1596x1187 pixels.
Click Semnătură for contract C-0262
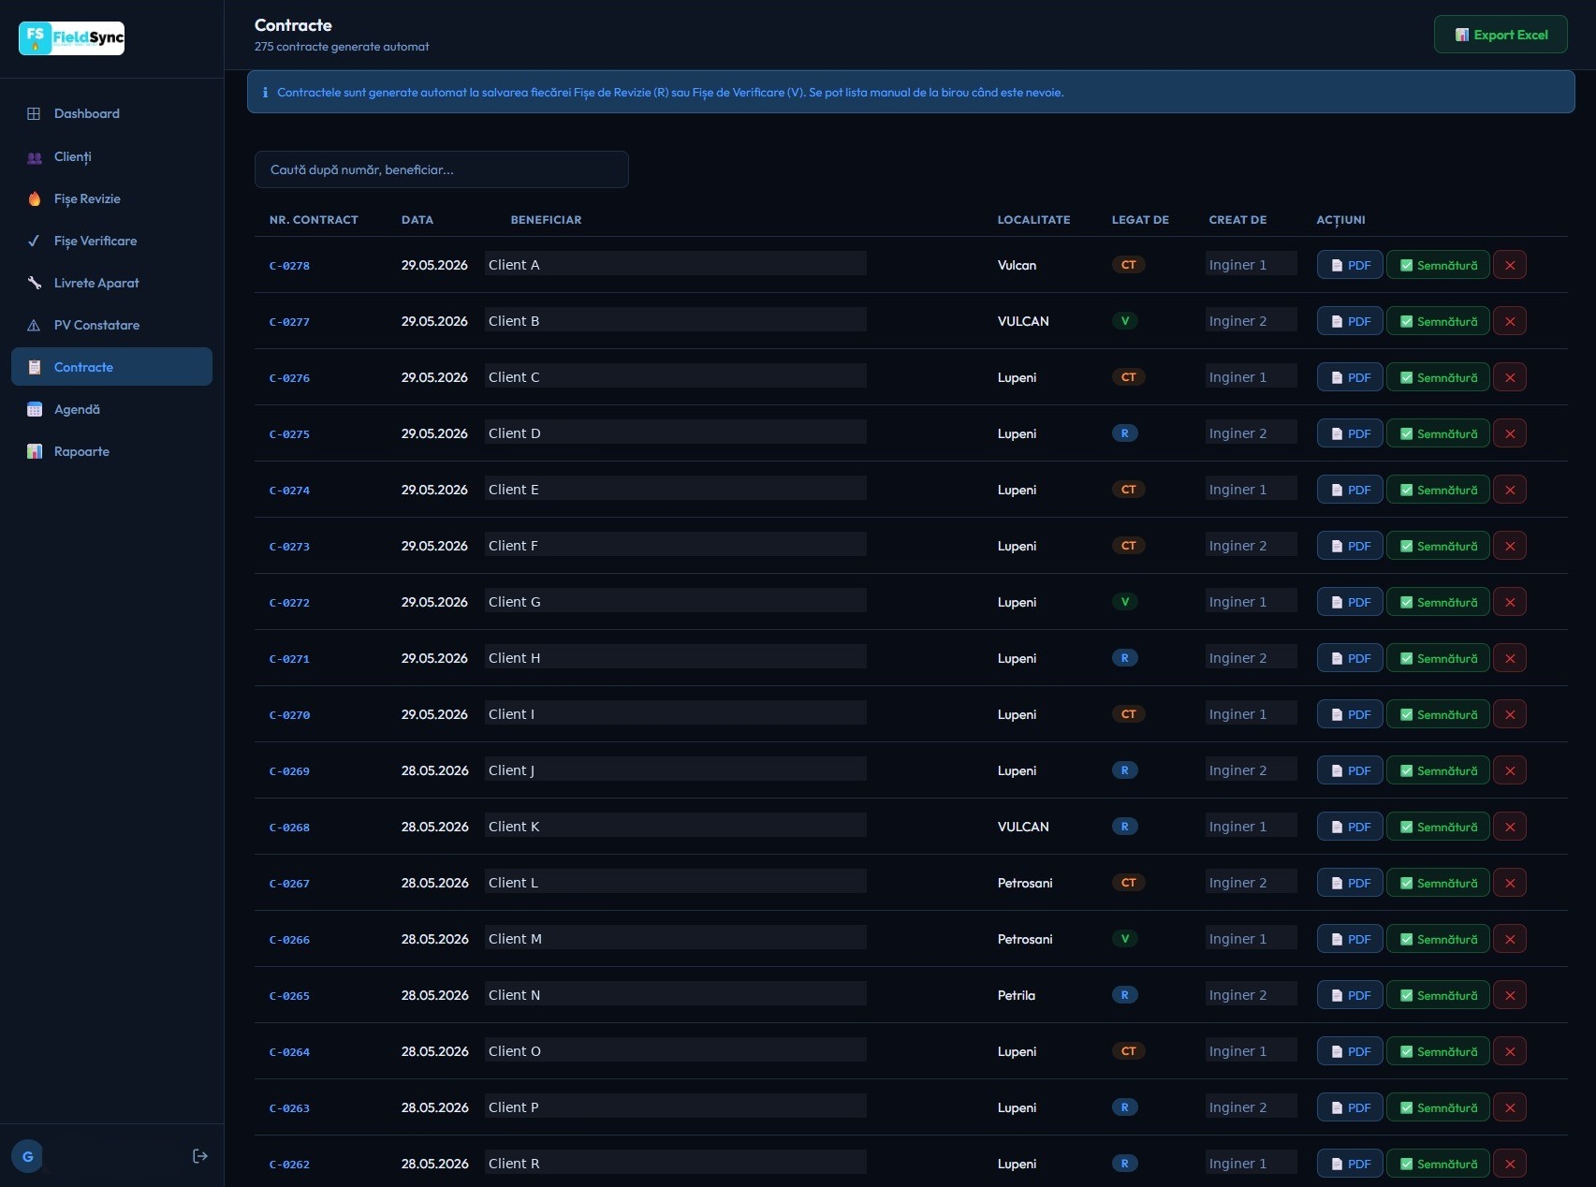coord(1438,1164)
